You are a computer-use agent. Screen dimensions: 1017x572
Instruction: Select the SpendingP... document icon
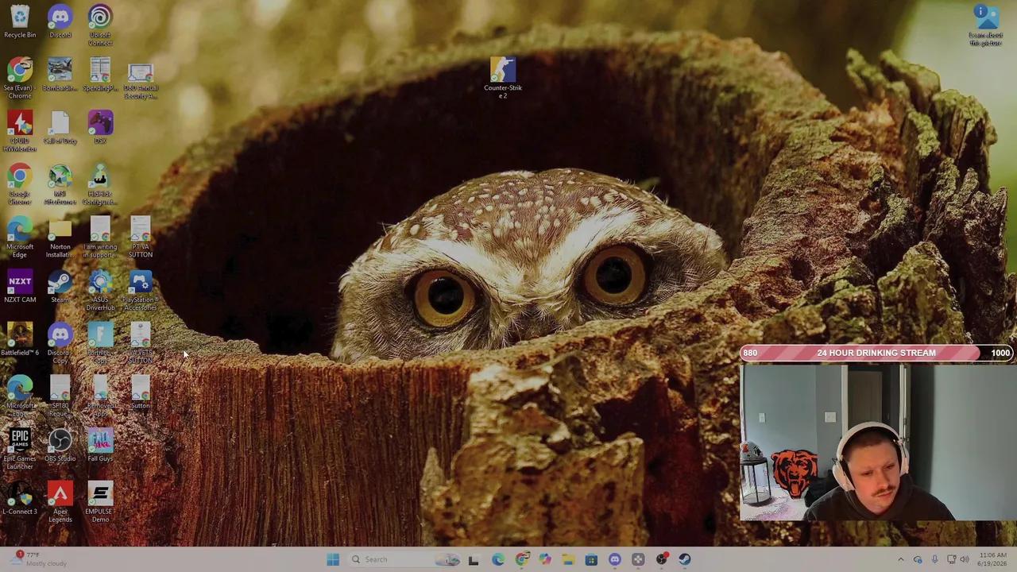[100, 75]
